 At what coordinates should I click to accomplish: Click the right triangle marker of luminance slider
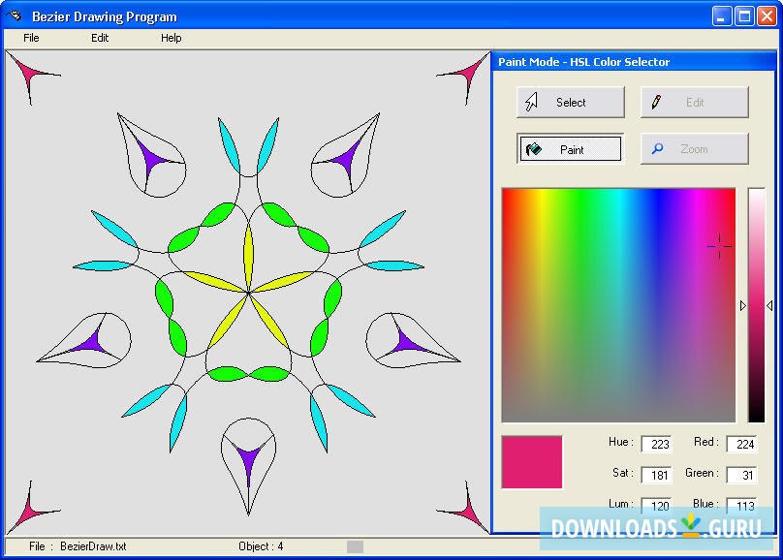[x=769, y=305]
